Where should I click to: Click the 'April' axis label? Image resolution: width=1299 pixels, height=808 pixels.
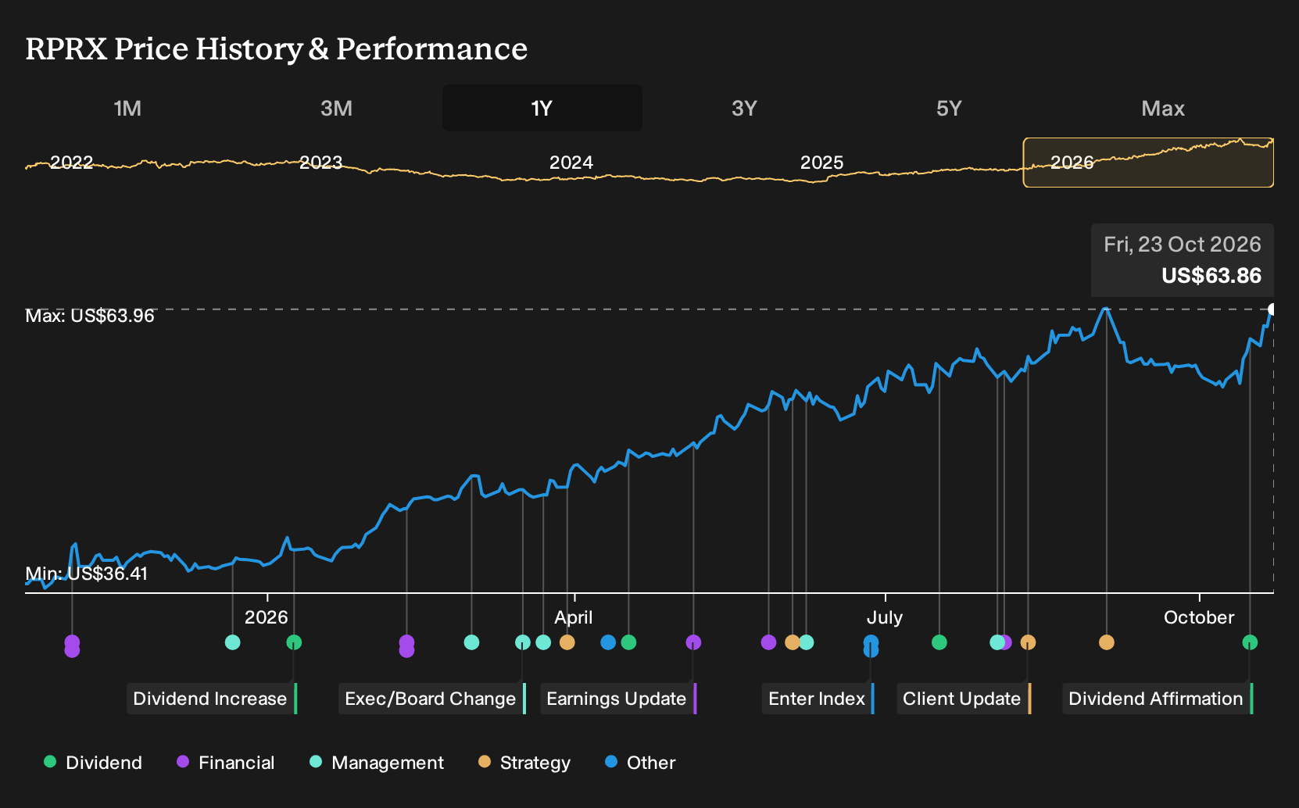574,617
